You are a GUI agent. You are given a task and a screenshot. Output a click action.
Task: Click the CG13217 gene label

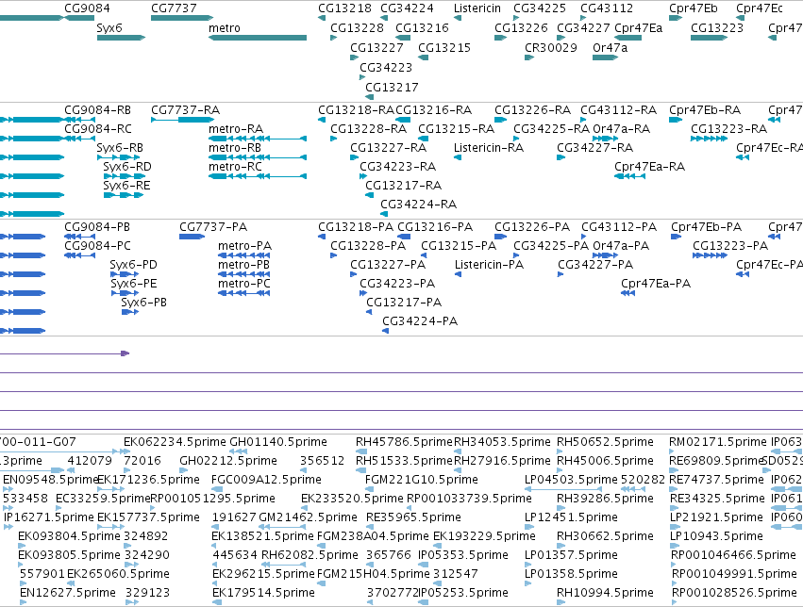[x=392, y=88]
